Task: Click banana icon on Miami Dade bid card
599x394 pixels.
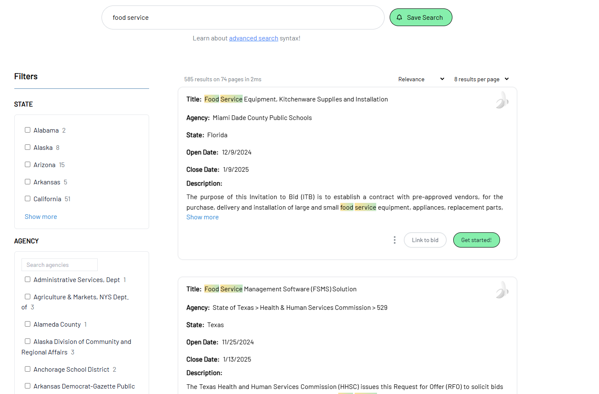Action: [x=502, y=100]
